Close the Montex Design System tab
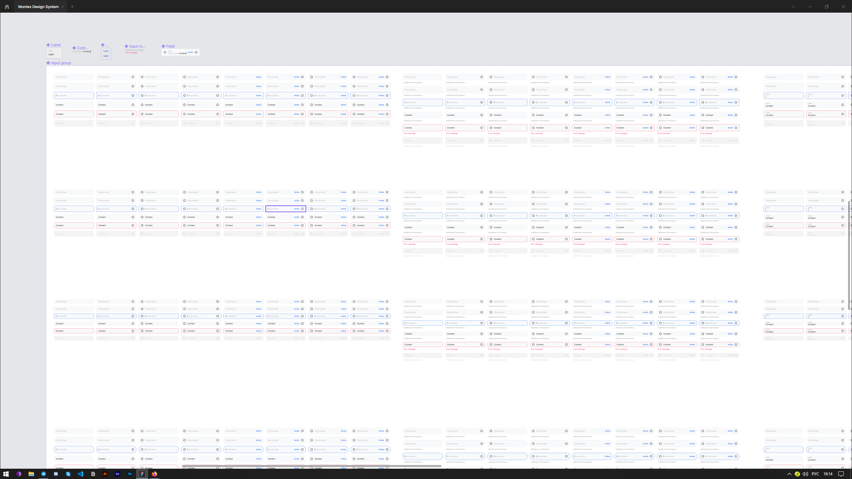 (63, 7)
